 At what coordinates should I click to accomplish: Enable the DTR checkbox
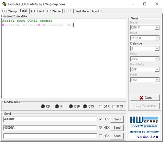pos(100,107)
